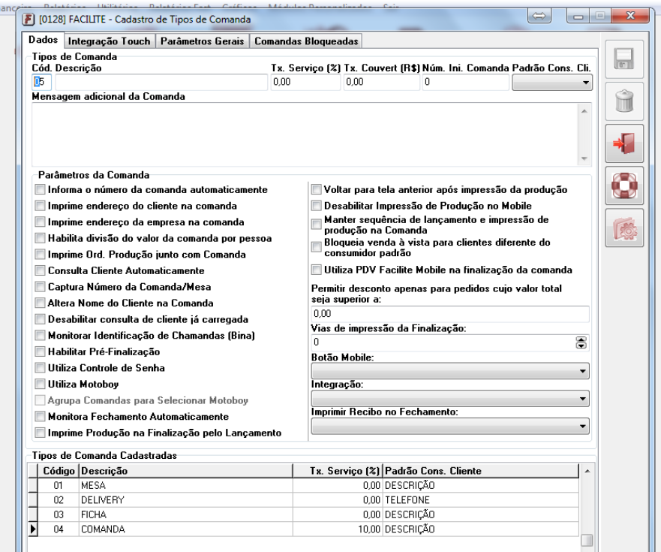Check 'Imprime Produção na Finalização pelo Lançamento'
The width and height of the screenshot is (661, 552).
40,433
